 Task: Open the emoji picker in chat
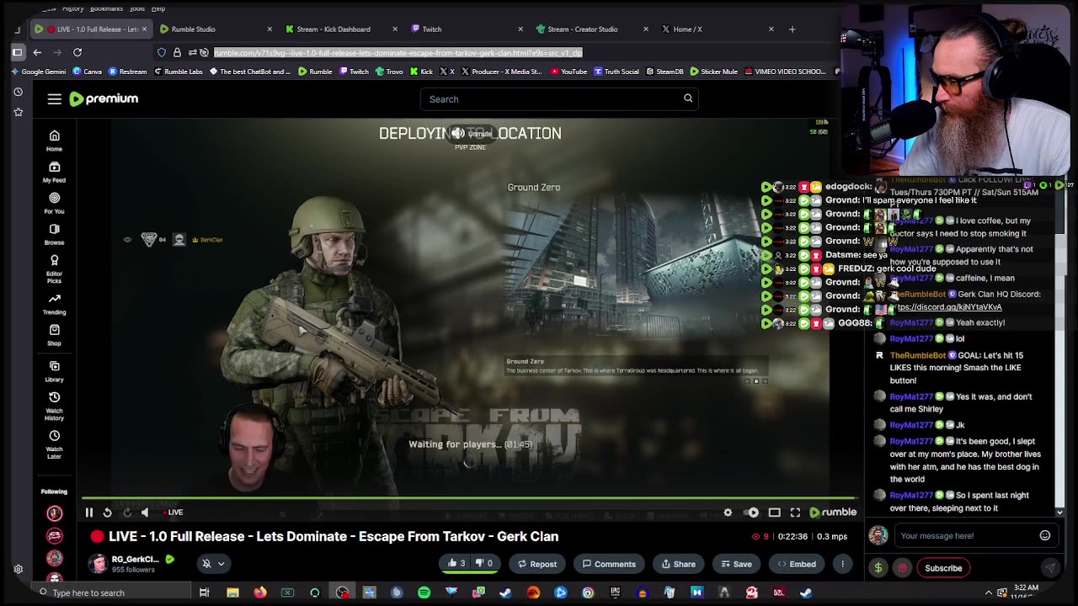pyautogui.click(x=1045, y=535)
